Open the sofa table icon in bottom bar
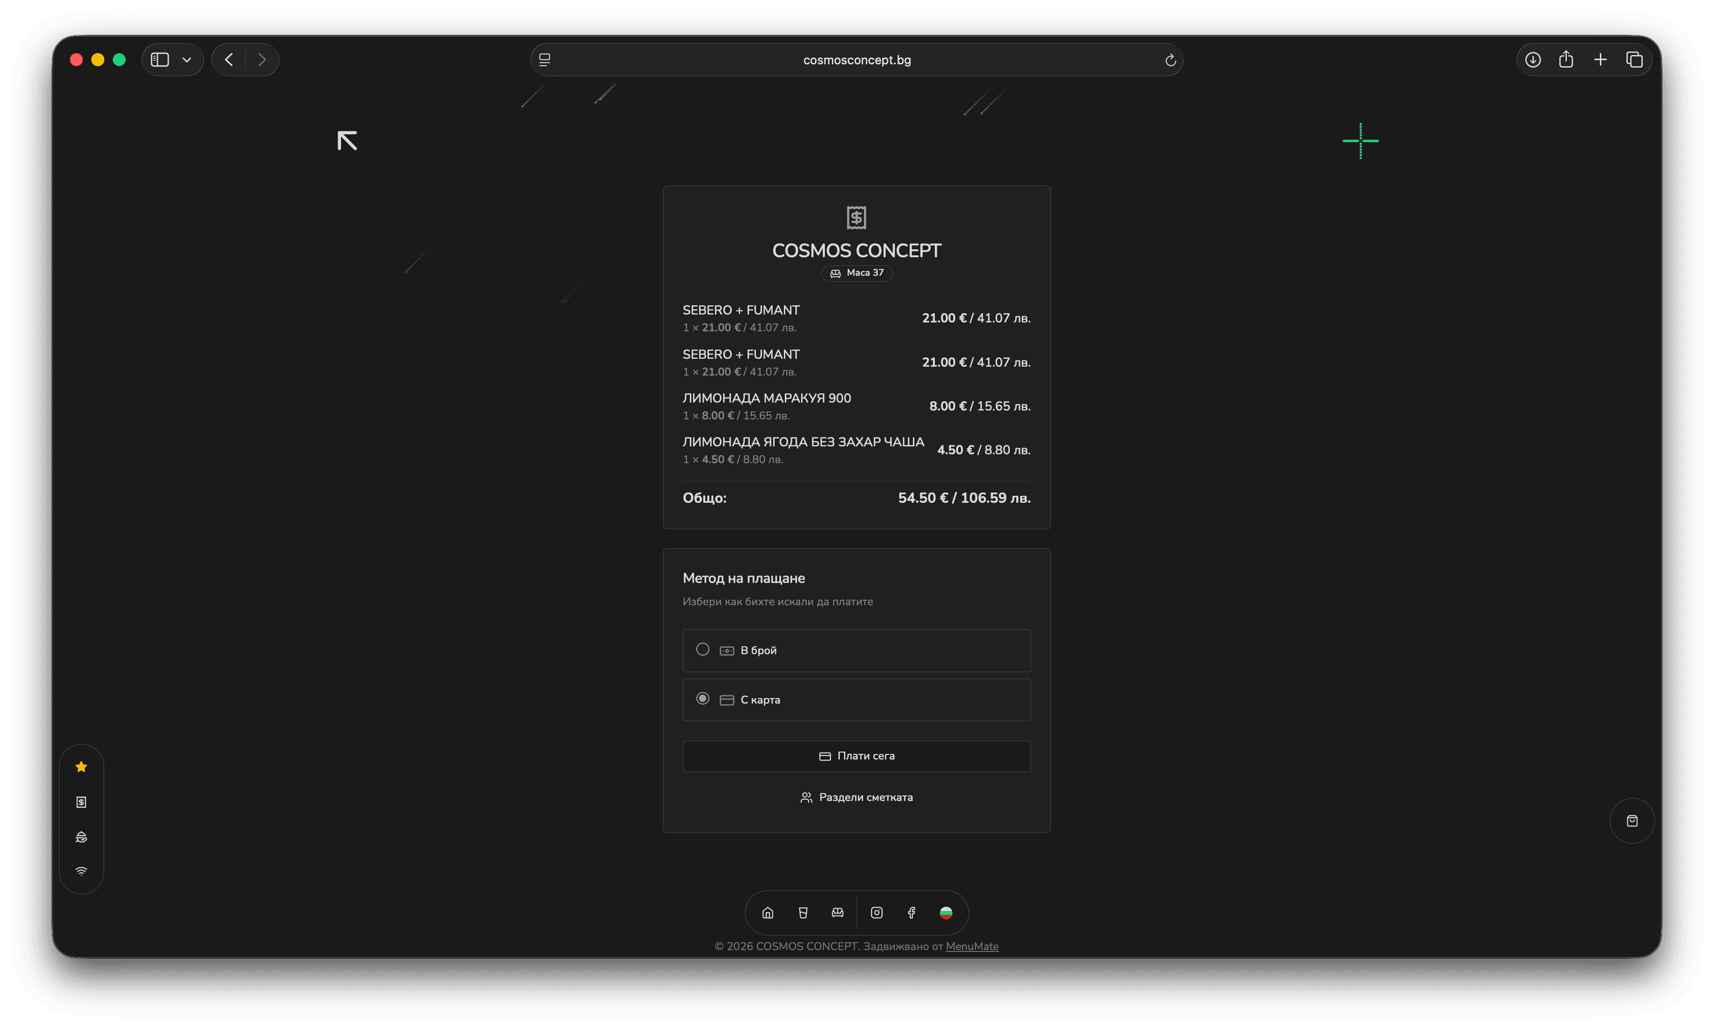This screenshot has height=1027, width=1714. [837, 913]
